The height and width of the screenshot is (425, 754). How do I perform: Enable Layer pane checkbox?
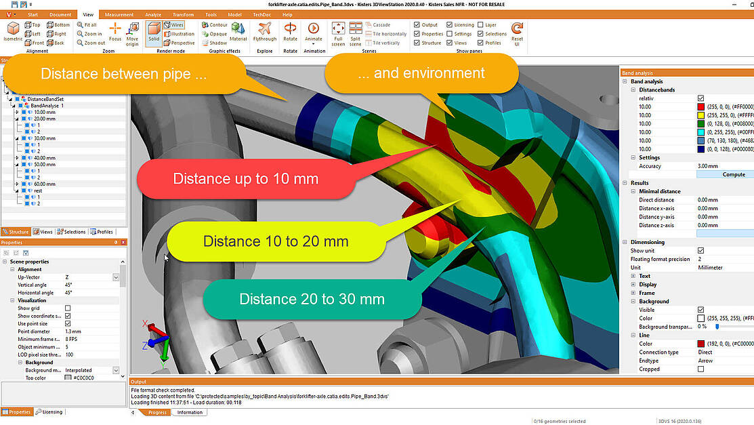pos(480,24)
